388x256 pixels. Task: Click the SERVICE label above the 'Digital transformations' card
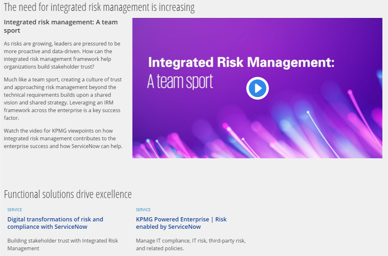point(15,210)
